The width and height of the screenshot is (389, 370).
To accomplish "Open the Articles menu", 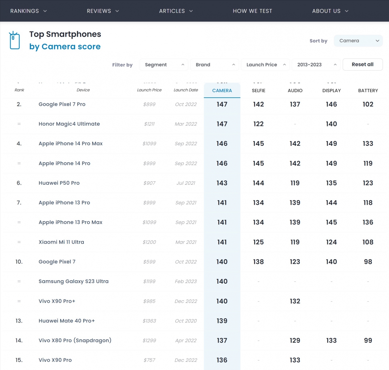I will [176, 11].
